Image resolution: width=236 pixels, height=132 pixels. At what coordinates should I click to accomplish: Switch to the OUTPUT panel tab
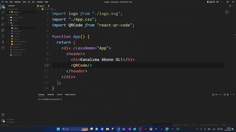point(59,95)
